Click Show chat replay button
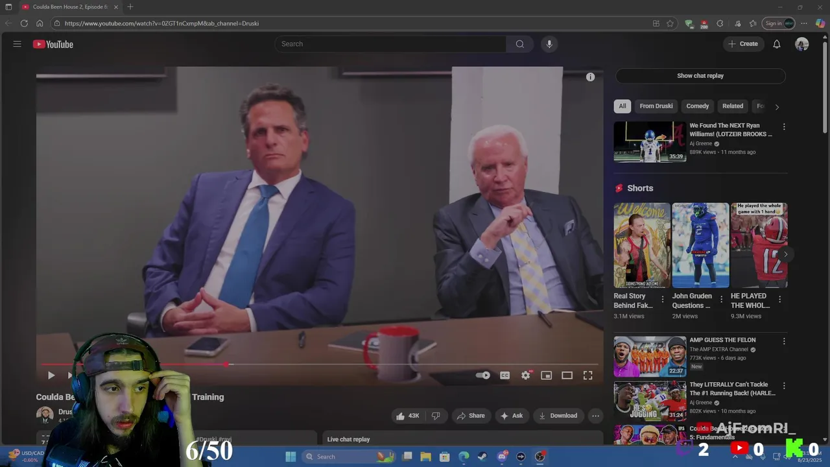This screenshot has width=830, height=467. click(700, 76)
